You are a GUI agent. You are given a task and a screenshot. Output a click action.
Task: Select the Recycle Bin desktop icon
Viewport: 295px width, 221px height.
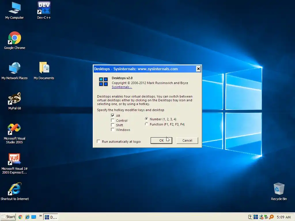pyautogui.click(x=279, y=192)
